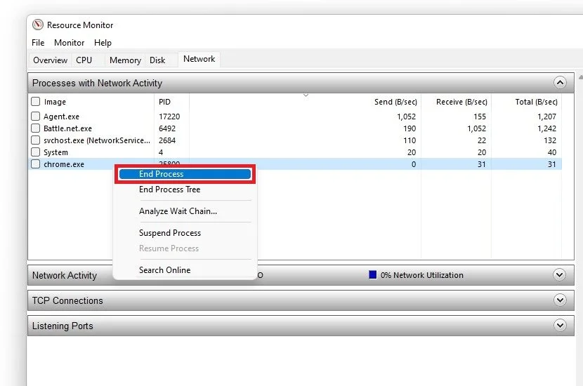583x386 pixels.
Task: Click PID value 2684
Action: [x=167, y=140]
